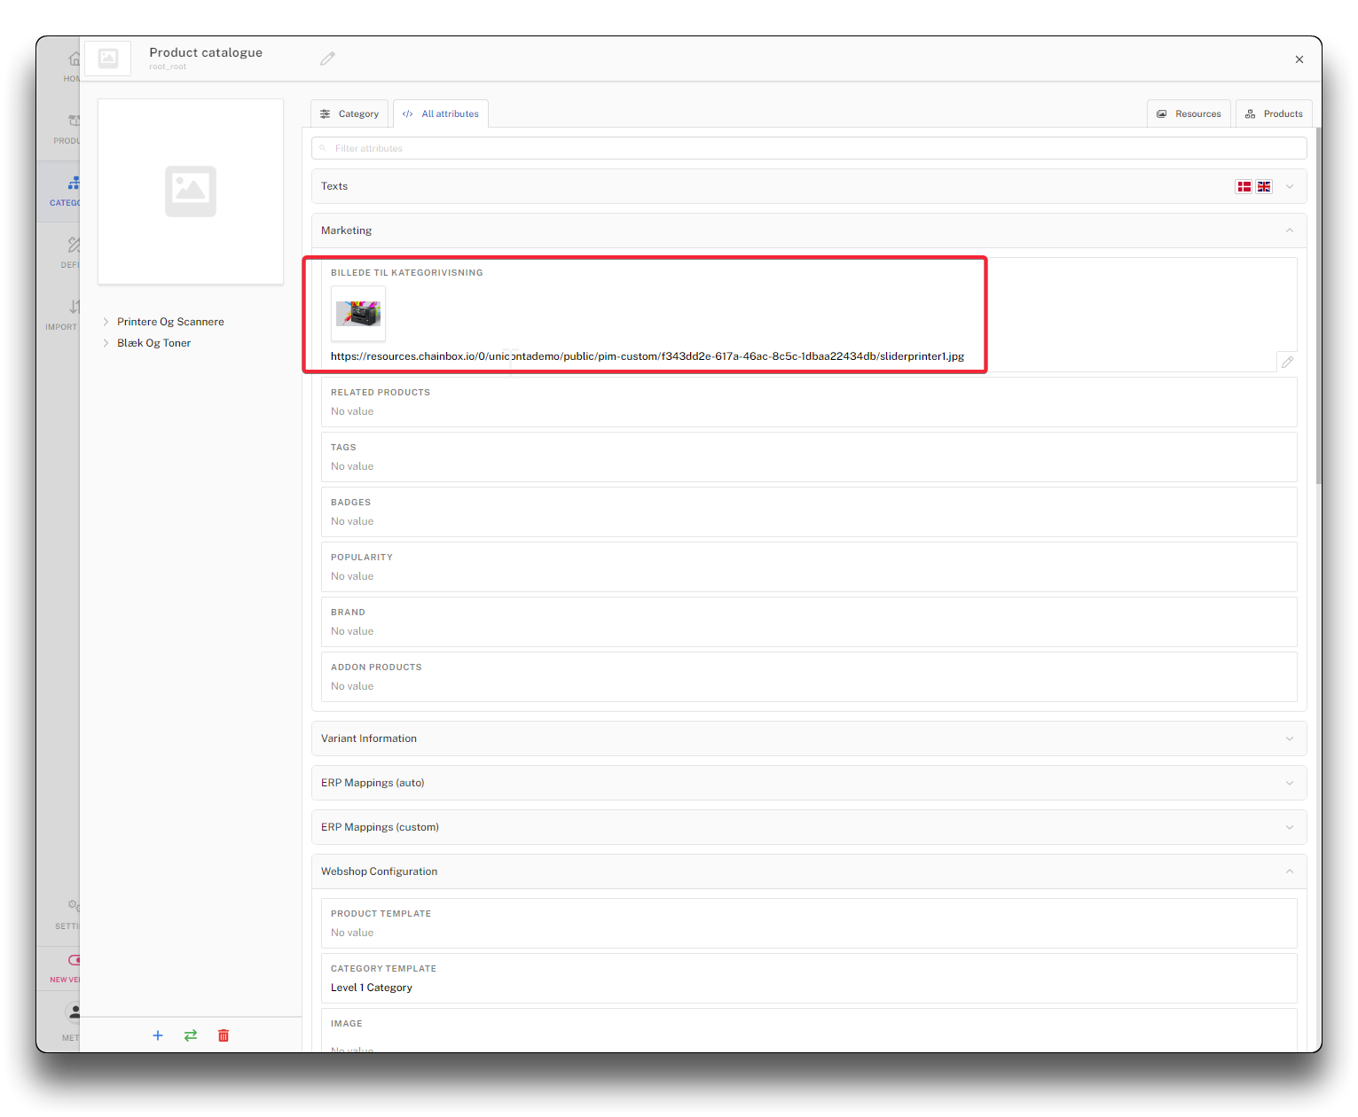Click the blue plus add category icon
Image resolution: width=1358 pixels, height=1117 pixels.
(x=158, y=1035)
